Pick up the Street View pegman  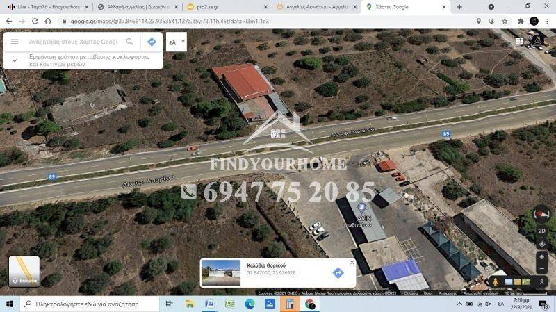[x=496, y=281]
